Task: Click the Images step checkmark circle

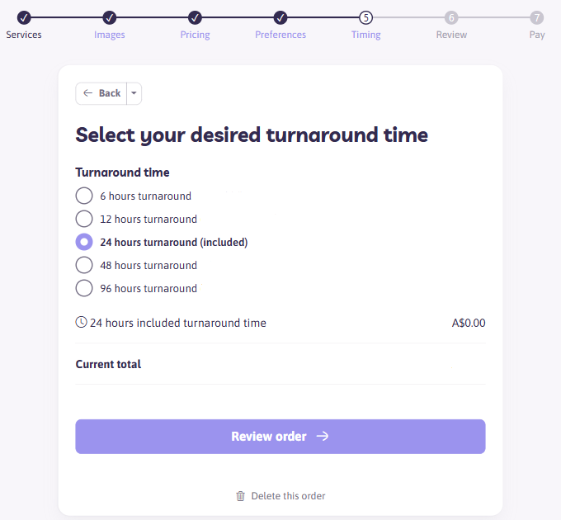Action: [110, 17]
